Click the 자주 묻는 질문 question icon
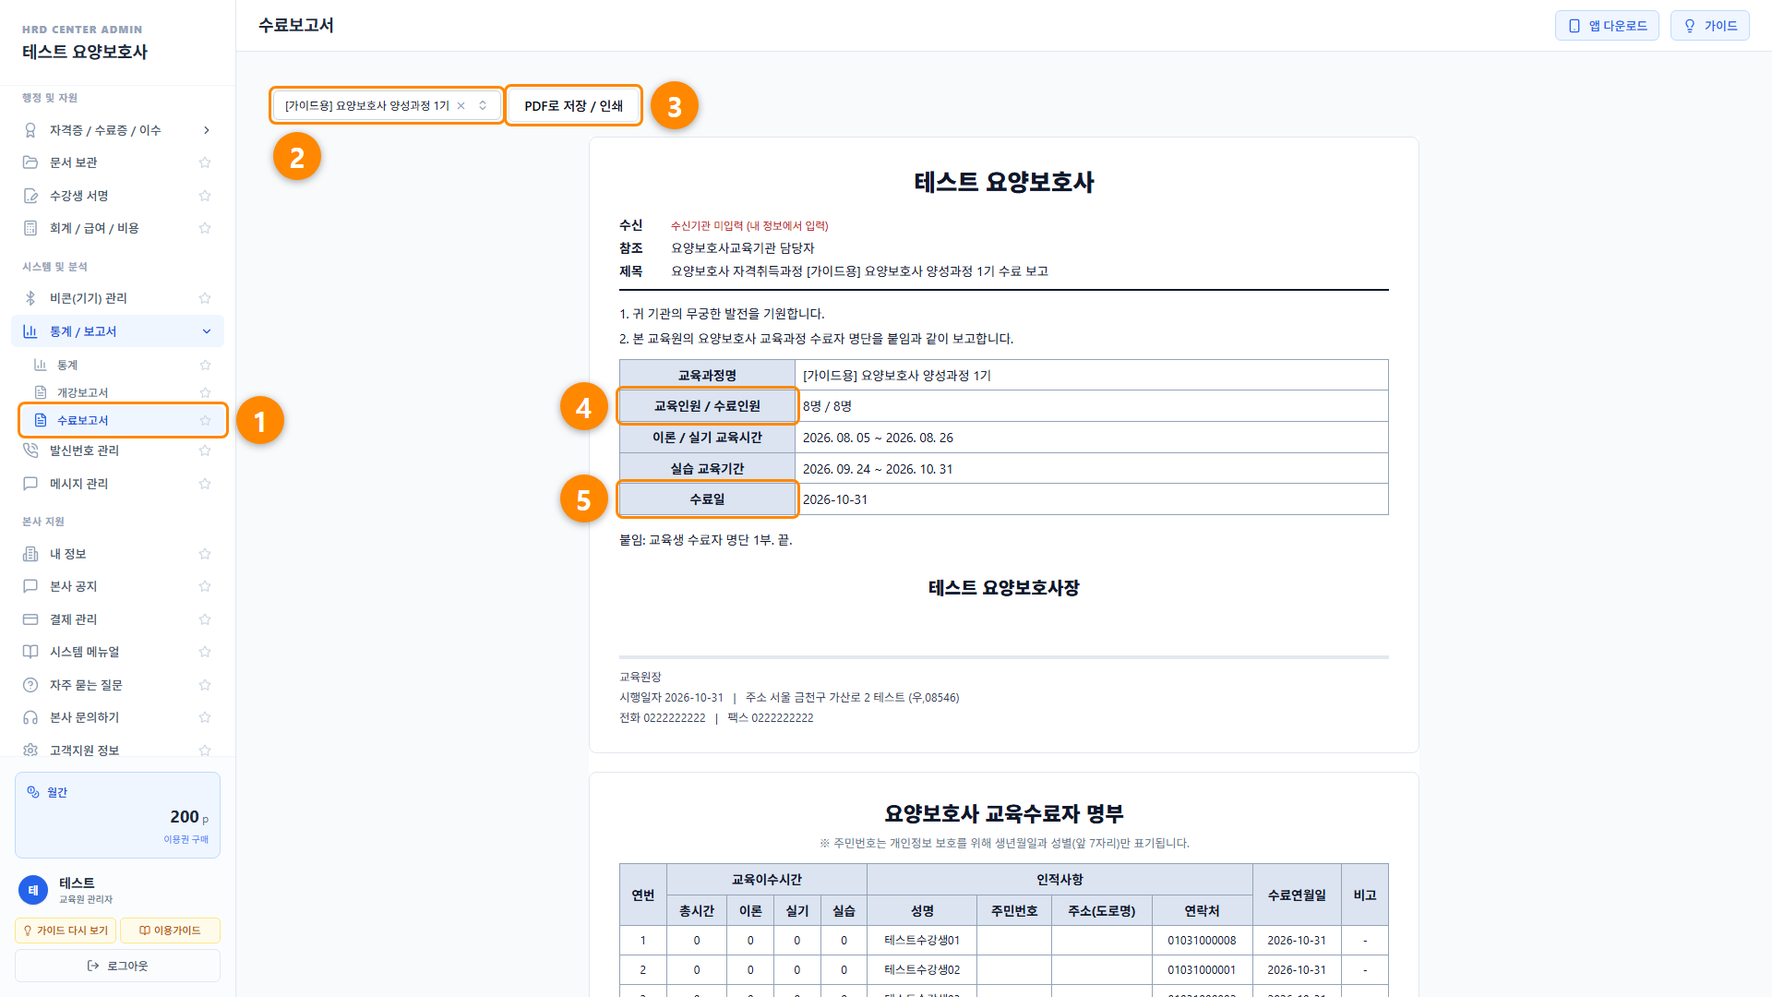Viewport: 1772px width, 997px height. (30, 685)
